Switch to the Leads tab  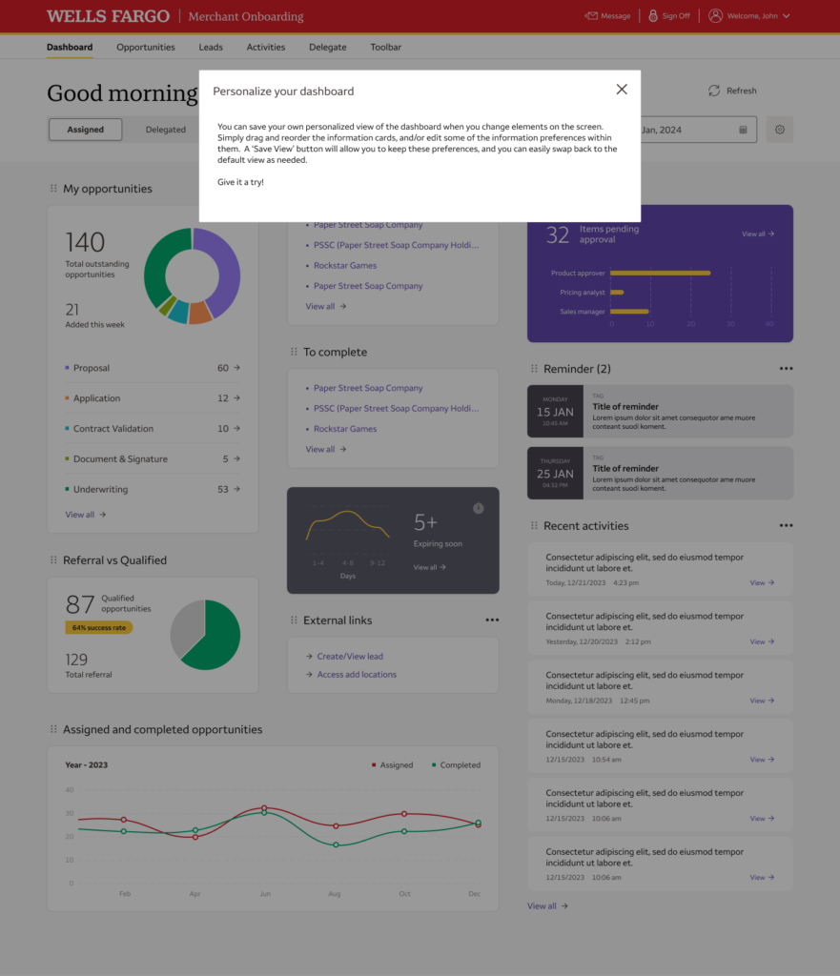211,48
